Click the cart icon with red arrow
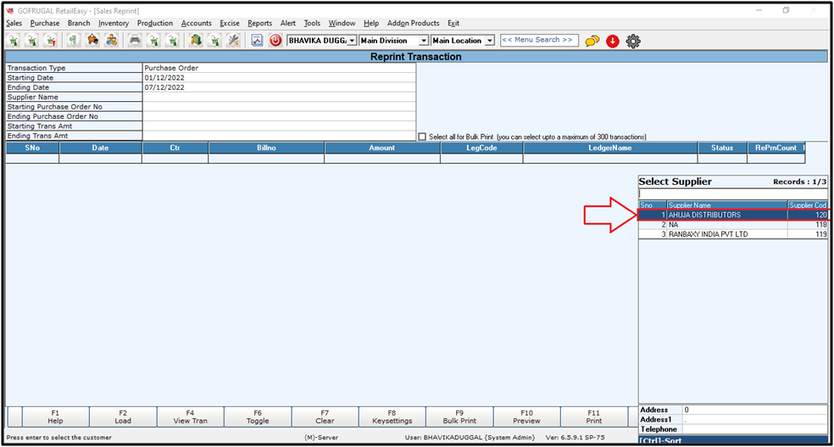834x447 pixels. (50, 40)
